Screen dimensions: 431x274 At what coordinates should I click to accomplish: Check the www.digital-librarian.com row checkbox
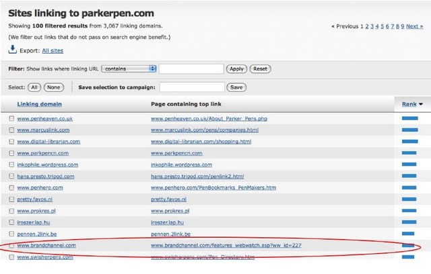click(x=11, y=142)
